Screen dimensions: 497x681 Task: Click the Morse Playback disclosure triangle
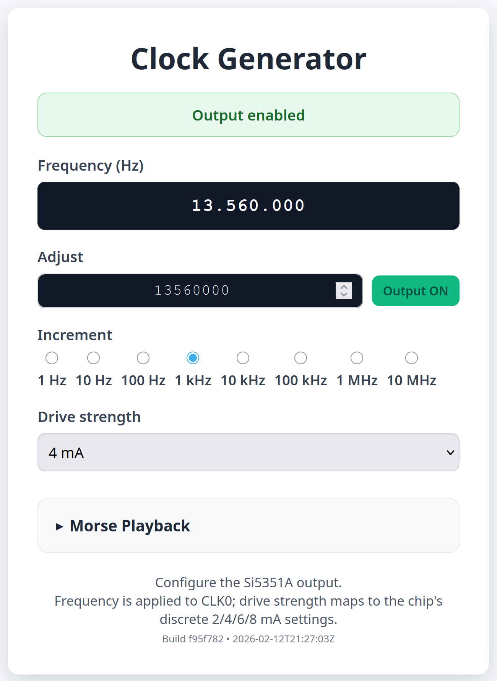59,527
